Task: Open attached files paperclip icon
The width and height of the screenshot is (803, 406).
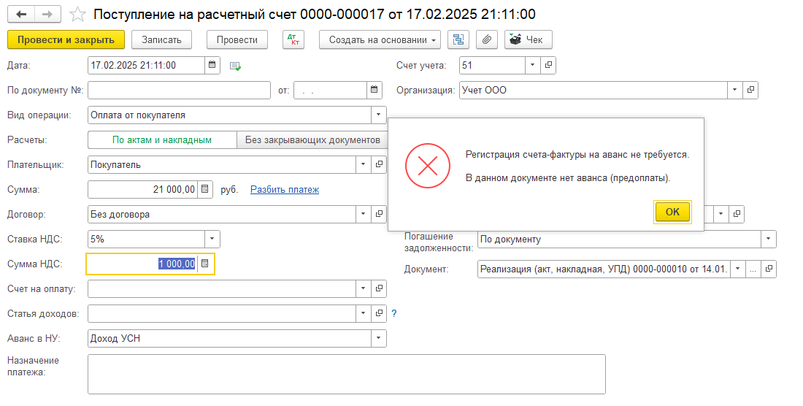Action: 487,39
